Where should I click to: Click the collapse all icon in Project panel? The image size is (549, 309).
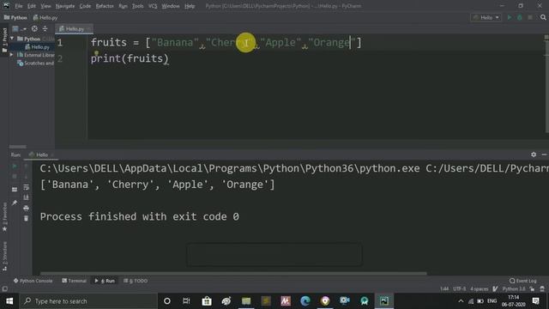[x=45, y=28]
